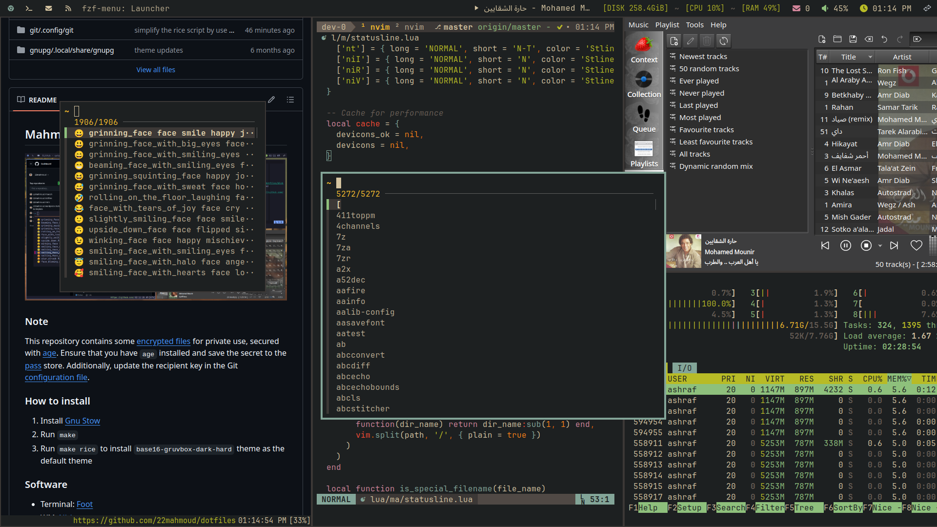Stop playback in Strawberry
Screen dimensions: 937x527
pos(866,245)
